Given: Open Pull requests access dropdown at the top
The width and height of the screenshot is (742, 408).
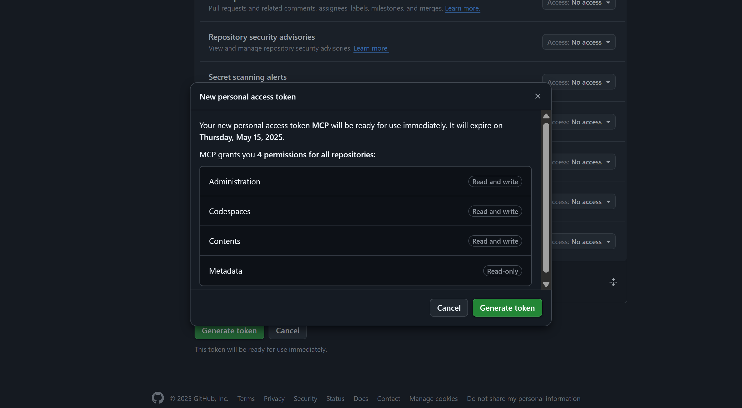Looking at the screenshot, I should 578,3.
